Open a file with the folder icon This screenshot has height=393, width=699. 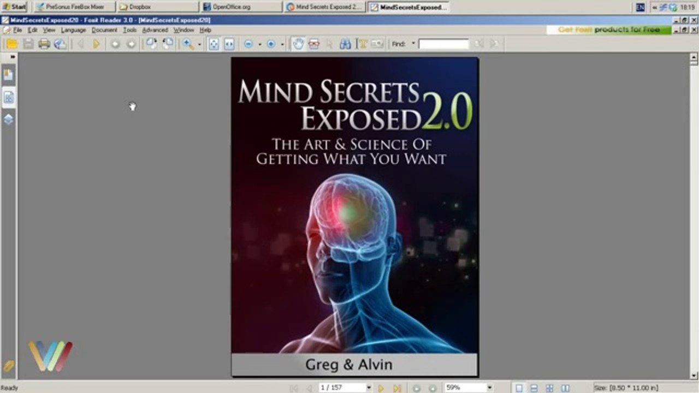pos(11,44)
